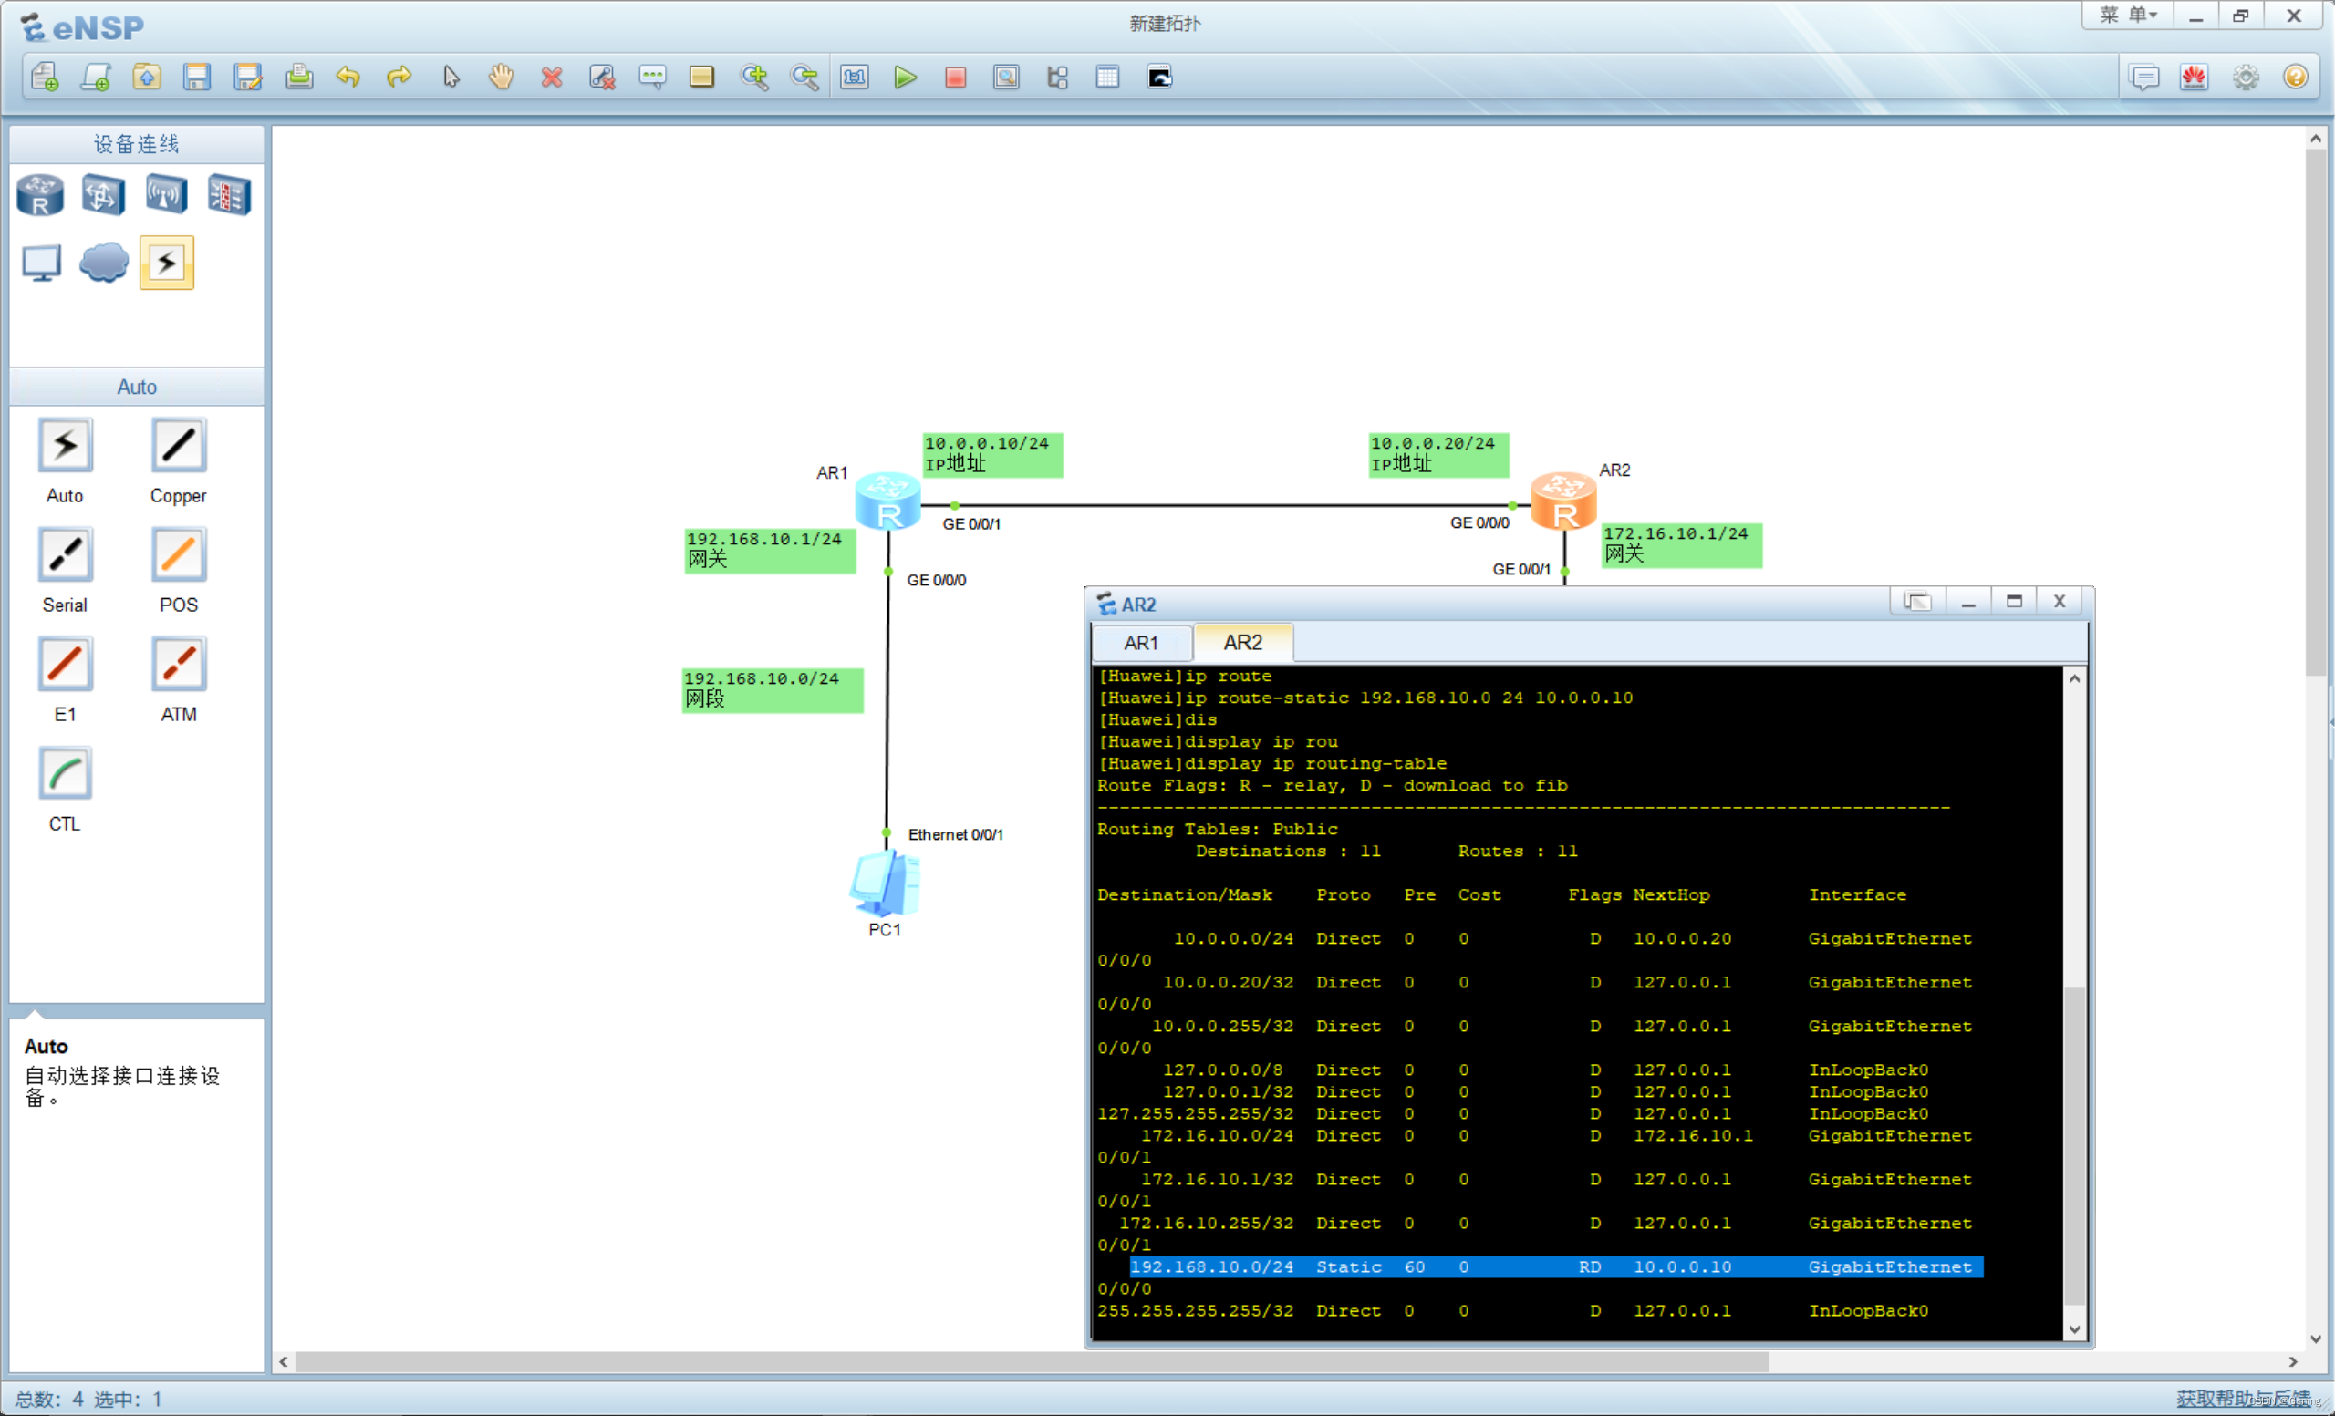Maximize the AR2 console window

(x=2014, y=602)
